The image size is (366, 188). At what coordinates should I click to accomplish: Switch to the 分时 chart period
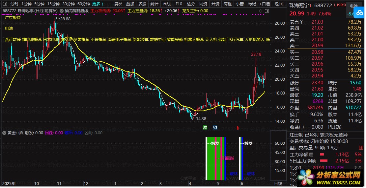tap(14, 4)
